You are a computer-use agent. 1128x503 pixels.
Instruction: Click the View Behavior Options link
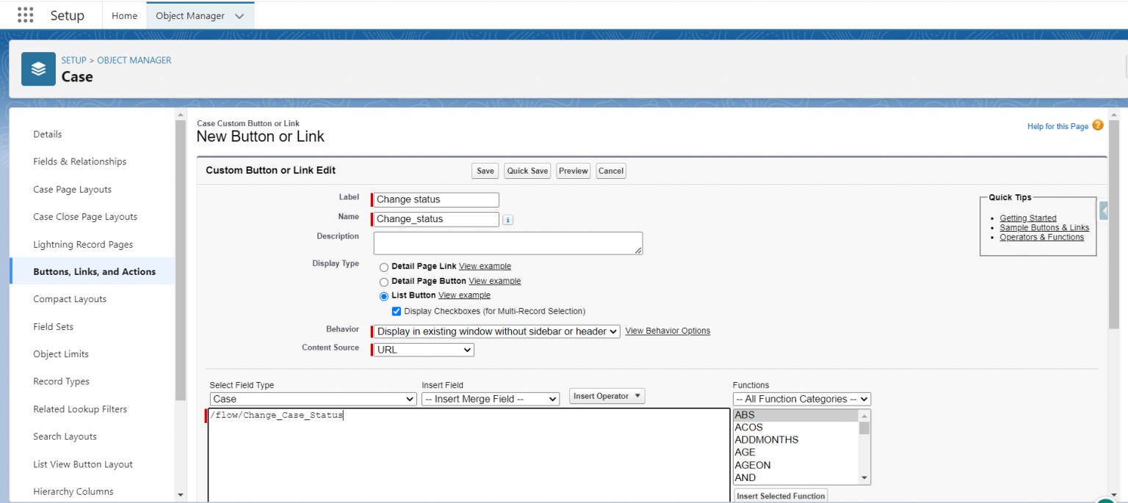coord(668,331)
